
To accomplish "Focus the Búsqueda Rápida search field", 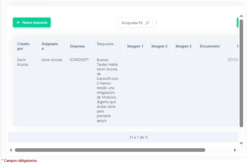I will (x=132, y=23).
